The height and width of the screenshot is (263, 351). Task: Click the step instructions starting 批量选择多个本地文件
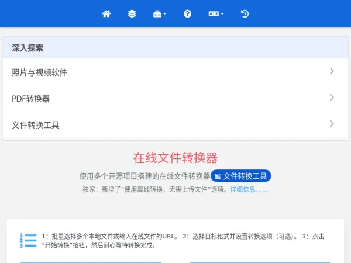(x=183, y=241)
